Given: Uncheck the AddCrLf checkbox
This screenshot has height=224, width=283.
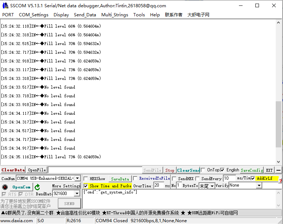Looking at the screenshot, I should tap(253, 178).
